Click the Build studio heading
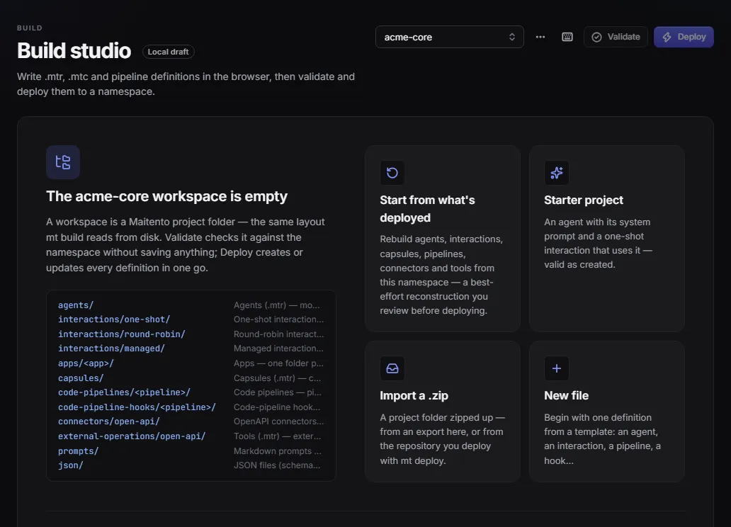Screen dimensions: 731x527 (x=74, y=50)
